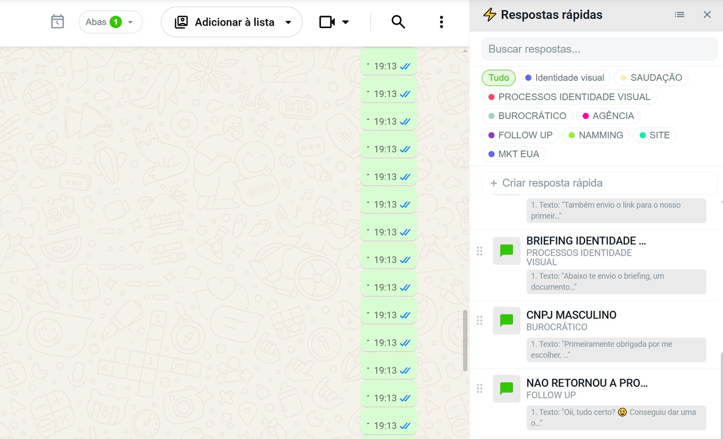
Task: Open the calendar schedule icon
Action: [57, 22]
